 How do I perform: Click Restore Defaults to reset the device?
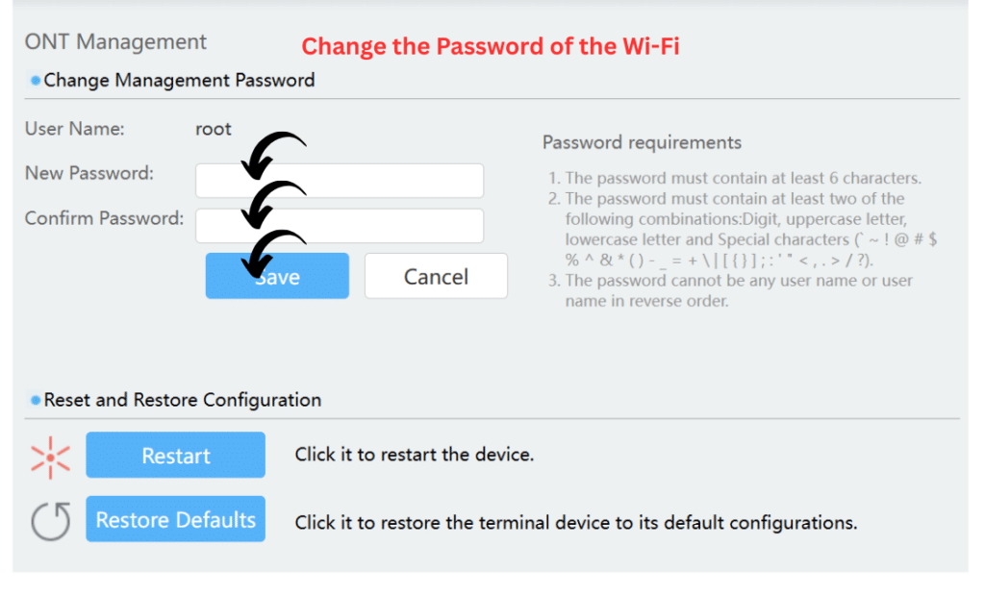[175, 519]
